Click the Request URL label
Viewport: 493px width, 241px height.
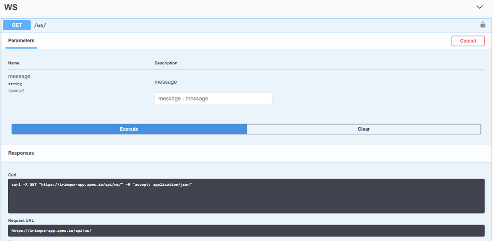(x=21, y=220)
